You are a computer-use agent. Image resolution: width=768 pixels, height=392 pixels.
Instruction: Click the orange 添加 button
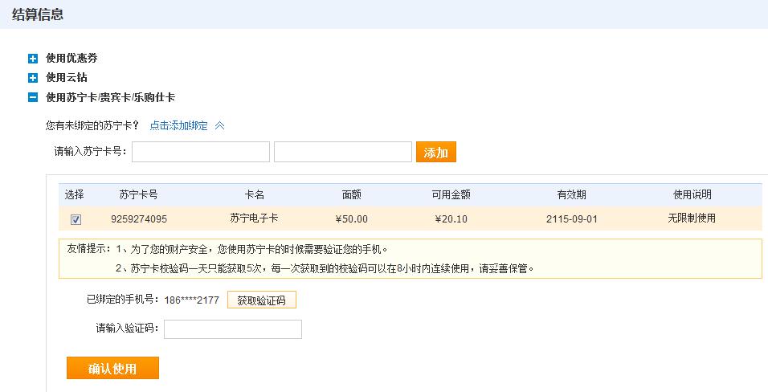pos(436,152)
